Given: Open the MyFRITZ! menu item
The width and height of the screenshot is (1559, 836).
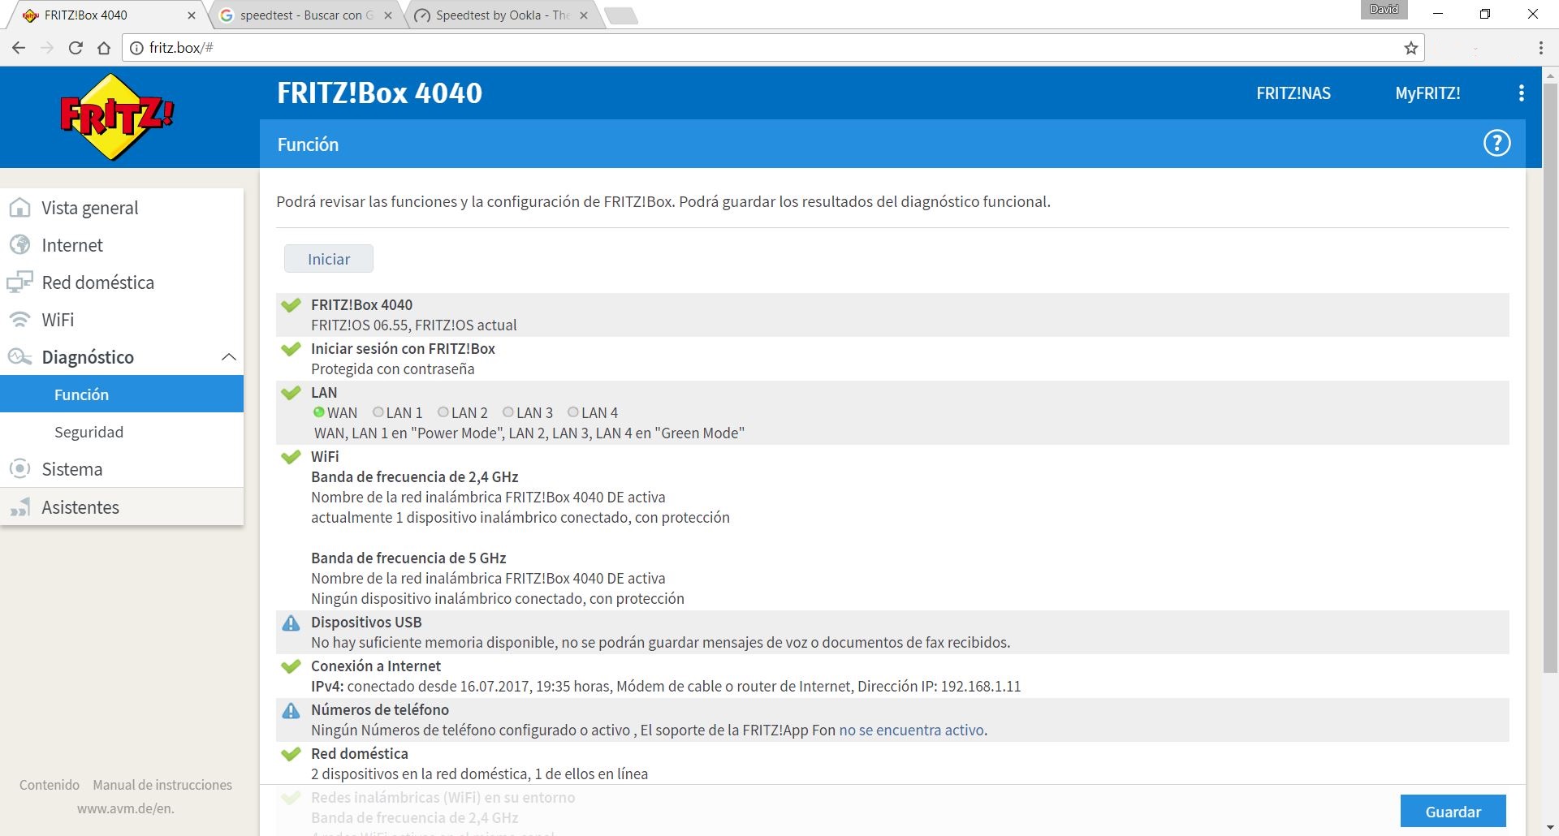Looking at the screenshot, I should [1427, 93].
